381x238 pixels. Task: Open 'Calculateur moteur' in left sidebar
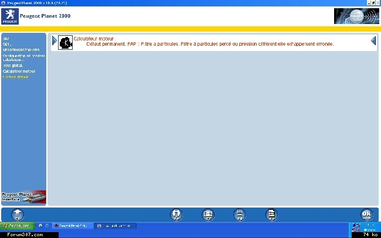pos(19,71)
